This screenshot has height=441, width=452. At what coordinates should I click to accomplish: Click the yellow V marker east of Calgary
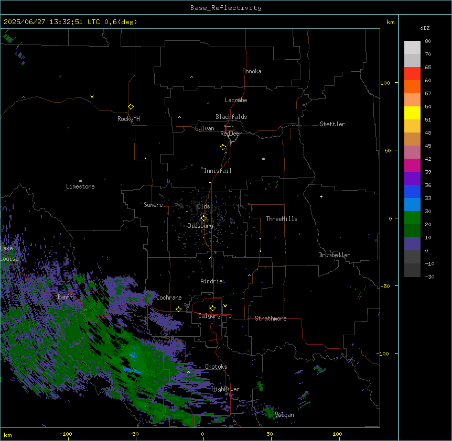click(x=225, y=306)
